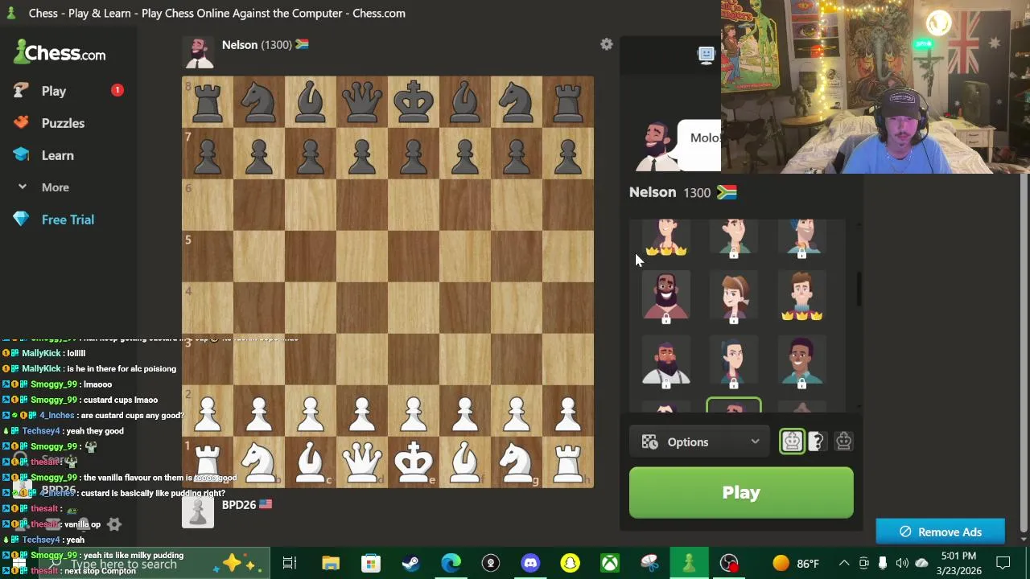Select random color question-mark option
Viewport: 1030px width, 579px height.
click(x=817, y=441)
